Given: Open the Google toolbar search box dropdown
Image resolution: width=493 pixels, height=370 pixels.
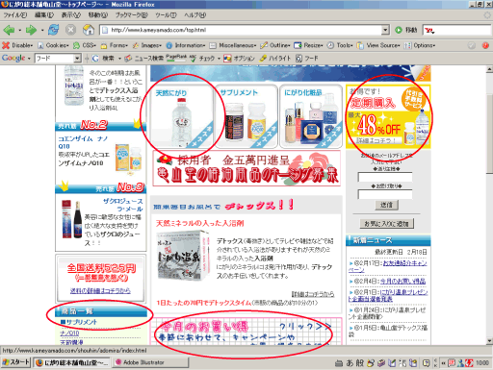Looking at the screenshot, I should 77,59.
